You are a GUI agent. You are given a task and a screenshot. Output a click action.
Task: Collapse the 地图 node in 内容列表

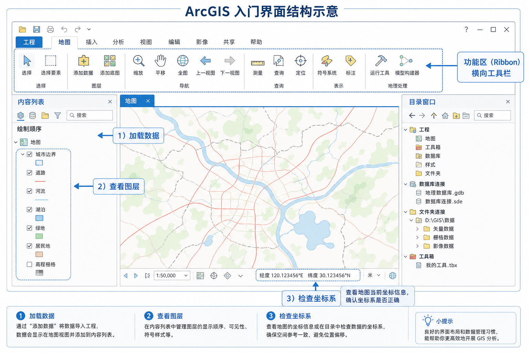16,142
